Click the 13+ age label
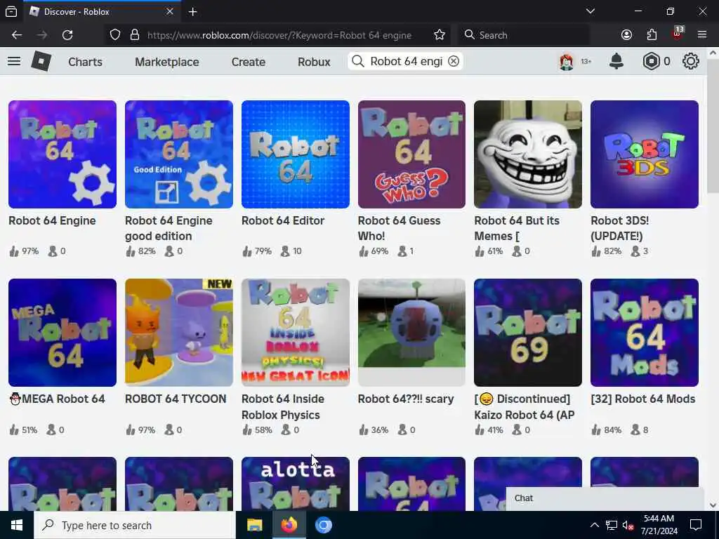719x539 pixels. [x=586, y=61]
